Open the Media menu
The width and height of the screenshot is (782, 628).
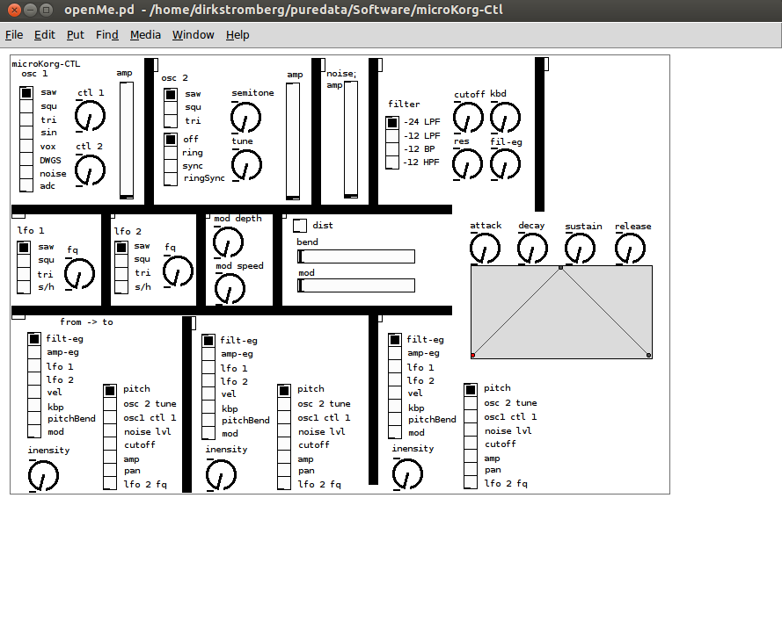[x=145, y=35]
